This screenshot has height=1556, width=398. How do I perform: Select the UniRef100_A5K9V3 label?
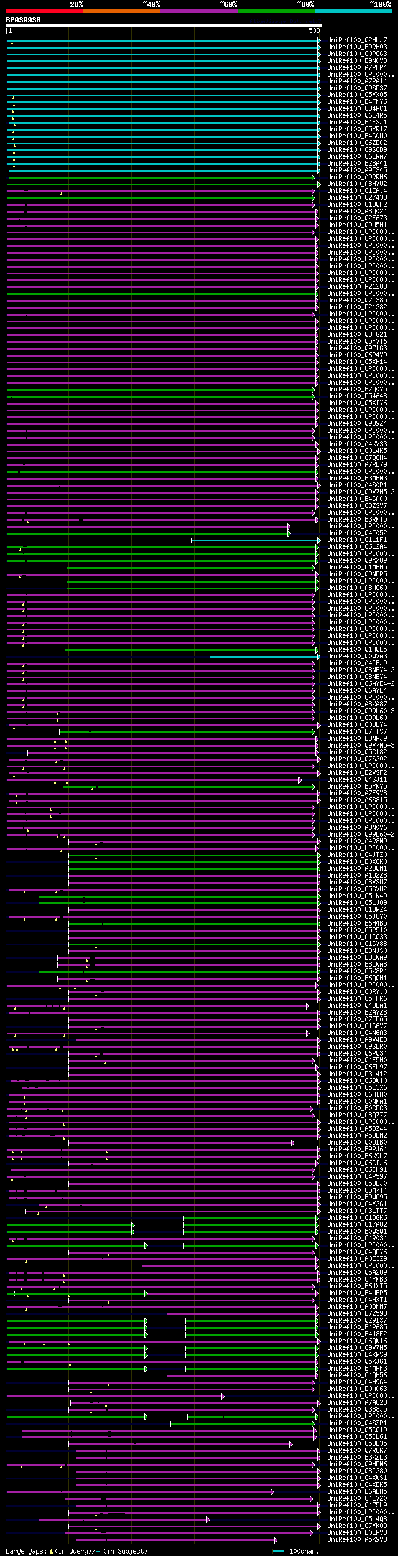(357, 1540)
